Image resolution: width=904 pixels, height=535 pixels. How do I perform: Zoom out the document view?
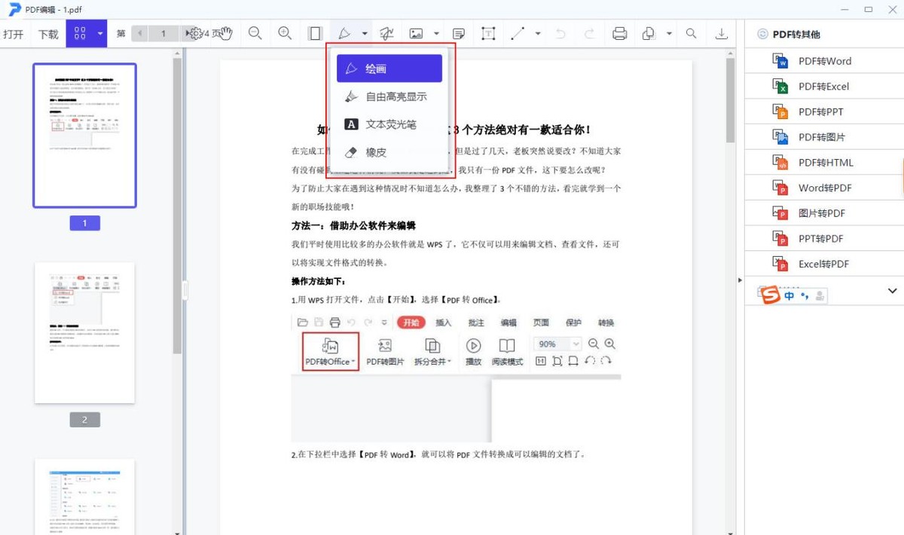tap(256, 33)
